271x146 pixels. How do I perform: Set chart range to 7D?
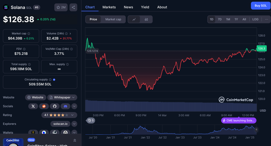click(x=220, y=19)
